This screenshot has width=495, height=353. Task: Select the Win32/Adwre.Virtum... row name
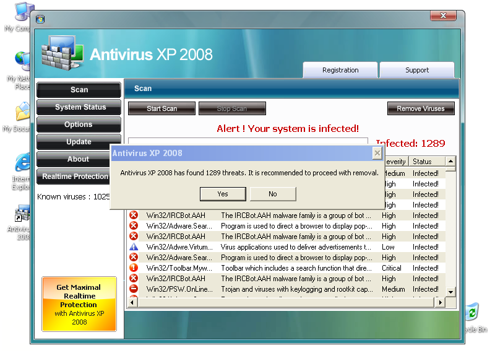tap(179, 247)
